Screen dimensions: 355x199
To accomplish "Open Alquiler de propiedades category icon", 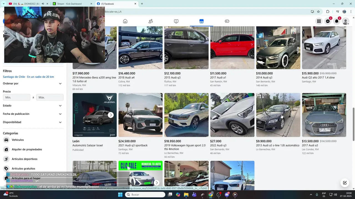I will 6,150.
